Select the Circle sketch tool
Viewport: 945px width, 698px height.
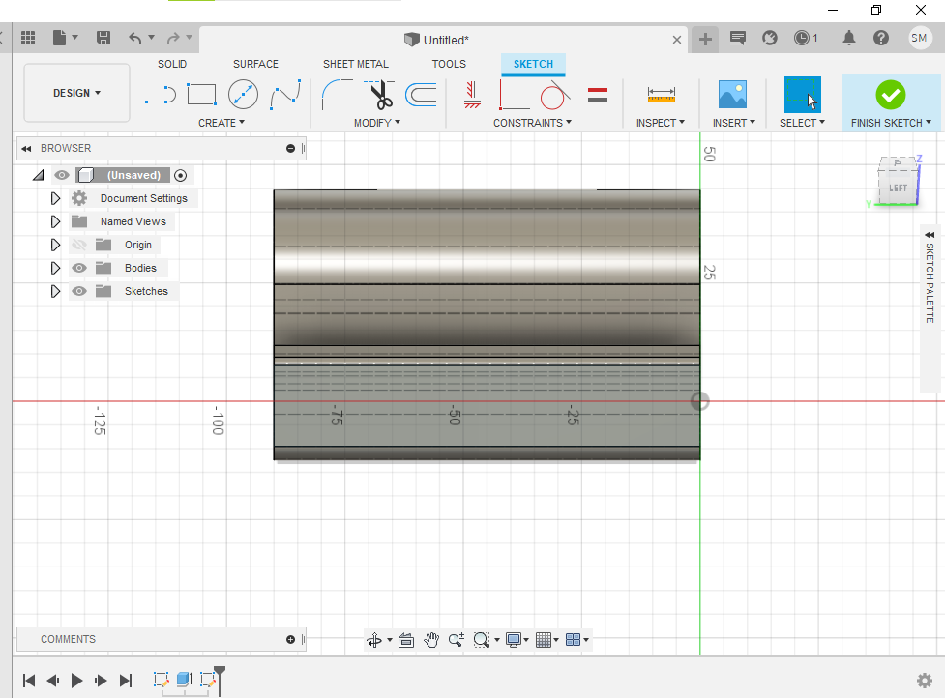243,95
